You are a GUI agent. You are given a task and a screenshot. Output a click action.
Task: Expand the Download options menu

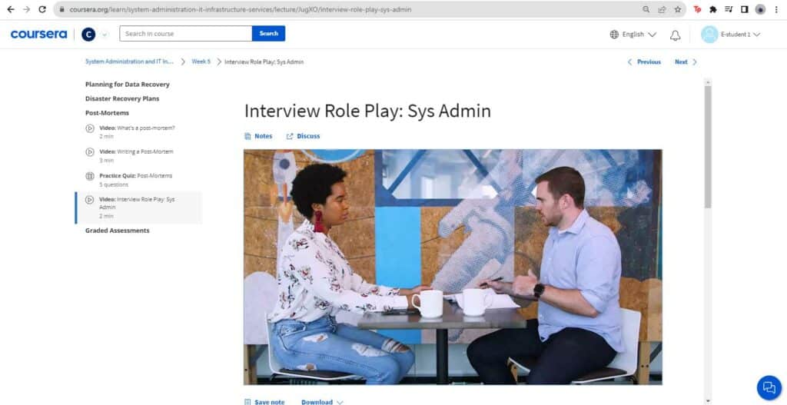pos(322,402)
